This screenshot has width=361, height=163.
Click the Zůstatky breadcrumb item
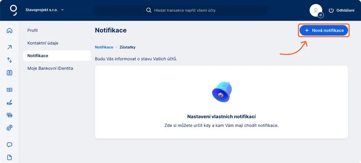point(128,47)
